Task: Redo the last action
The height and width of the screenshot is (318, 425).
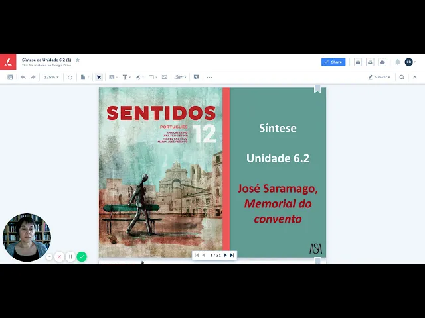Action: tap(33, 77)
